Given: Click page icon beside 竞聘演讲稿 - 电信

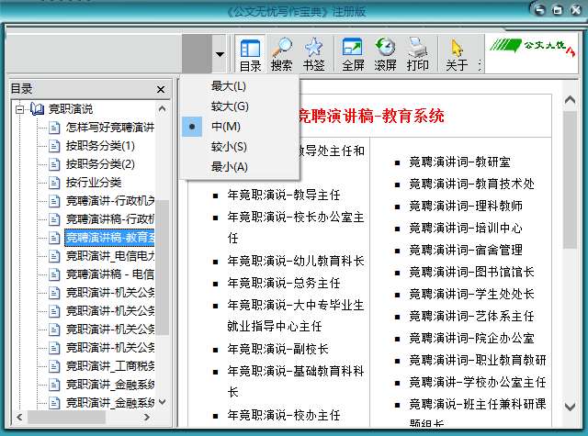Looking at the screenshot, I should point(54,274).
